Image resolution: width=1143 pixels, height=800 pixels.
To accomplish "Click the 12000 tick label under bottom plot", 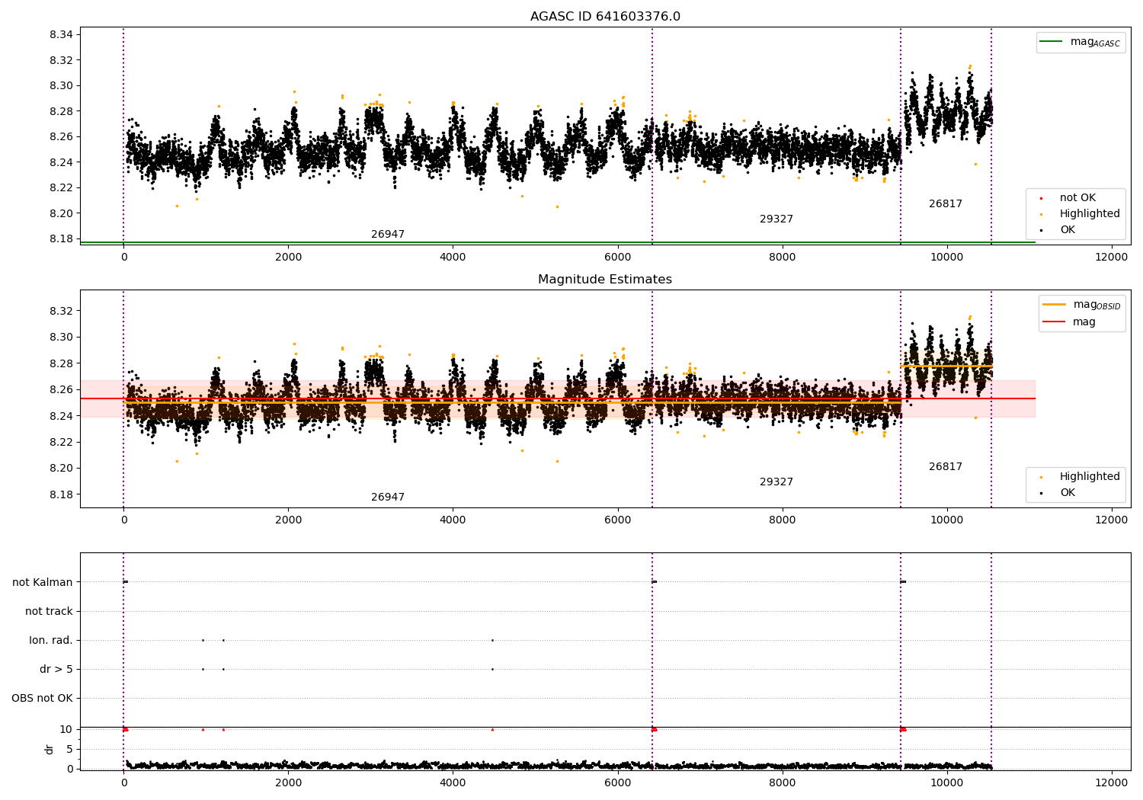I will [1111, 782].
